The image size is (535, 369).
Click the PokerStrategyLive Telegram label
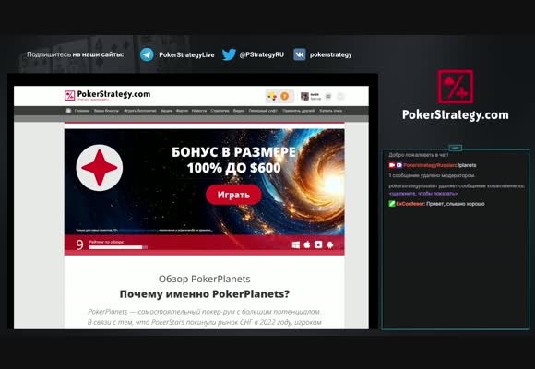(186, 54)
